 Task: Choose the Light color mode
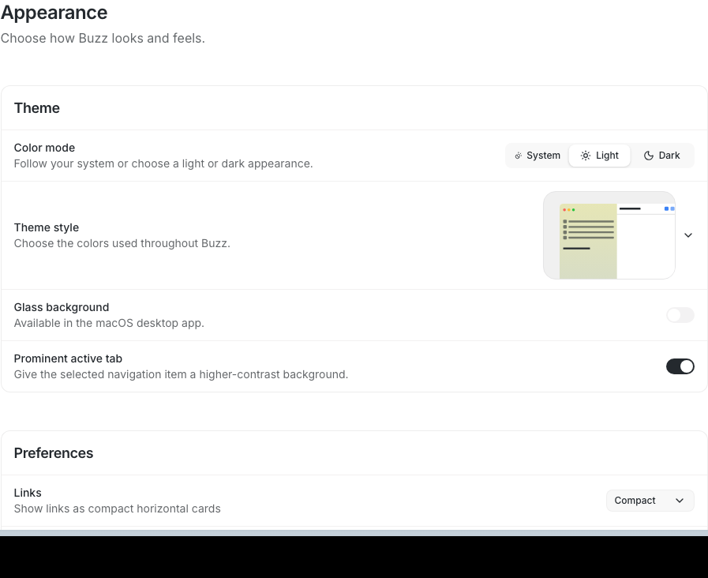click(x=599, y=156)
